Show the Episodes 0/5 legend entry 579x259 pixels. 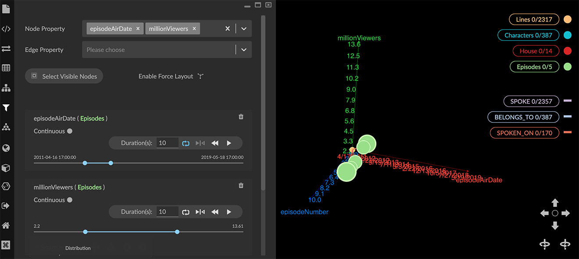tap(534, 67)
